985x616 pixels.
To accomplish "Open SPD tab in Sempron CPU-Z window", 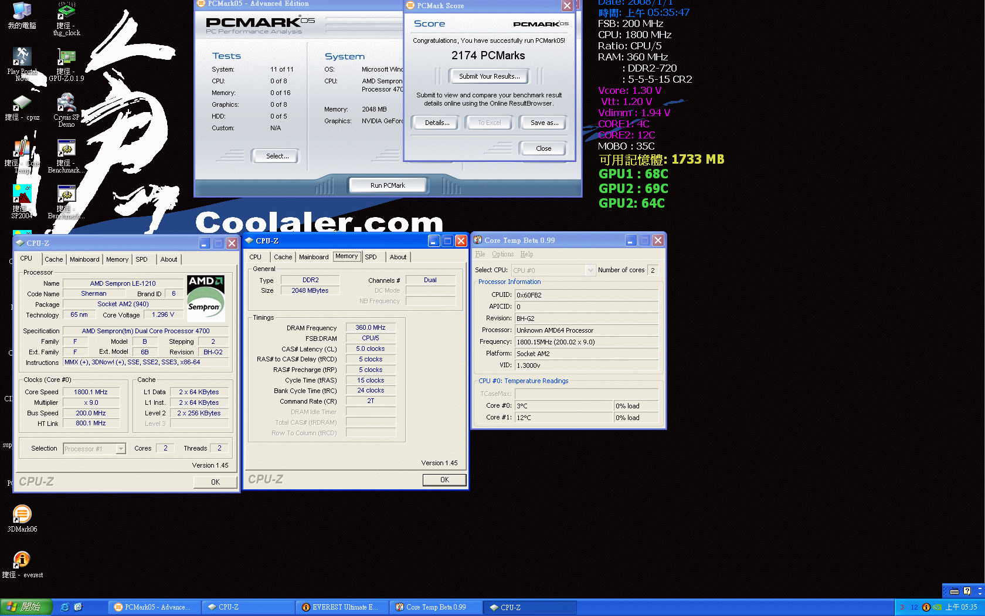I will [x=142, y=259].
